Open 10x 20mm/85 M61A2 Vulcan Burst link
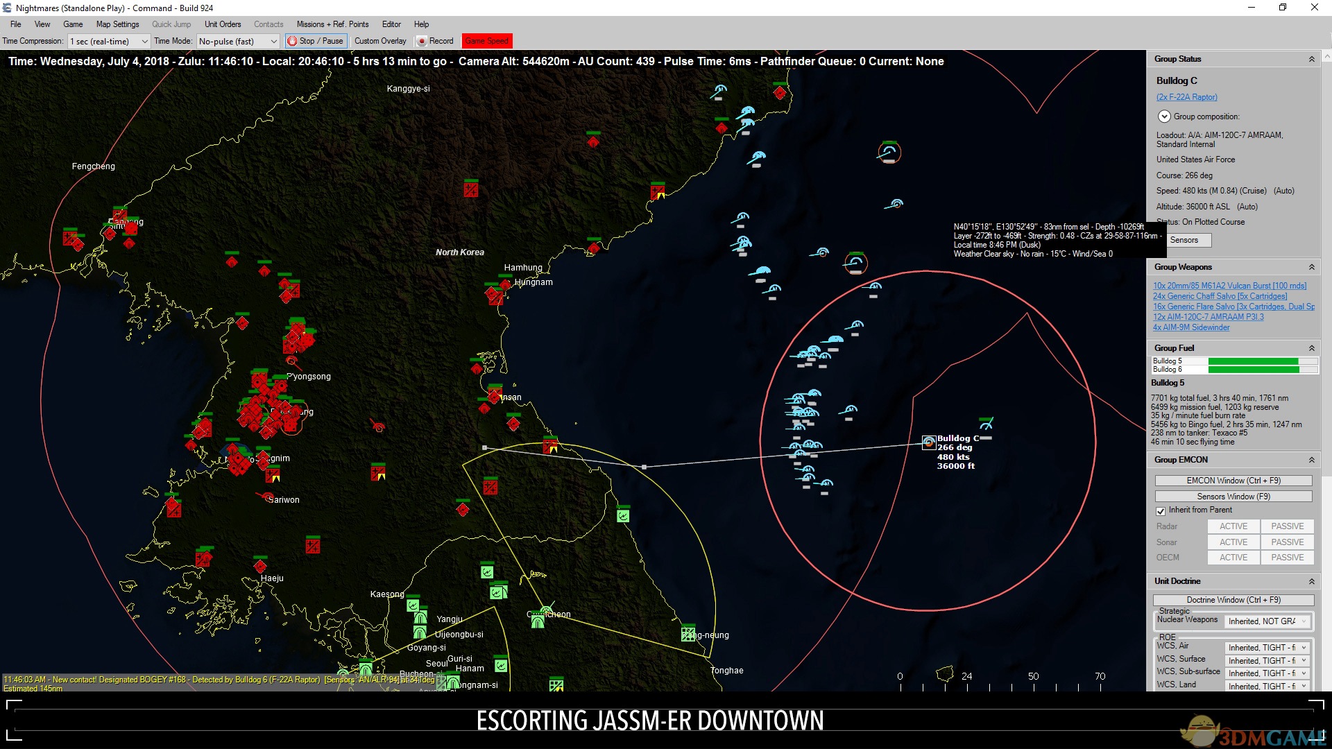1332x749 pixels. [x=1229, y=286]
